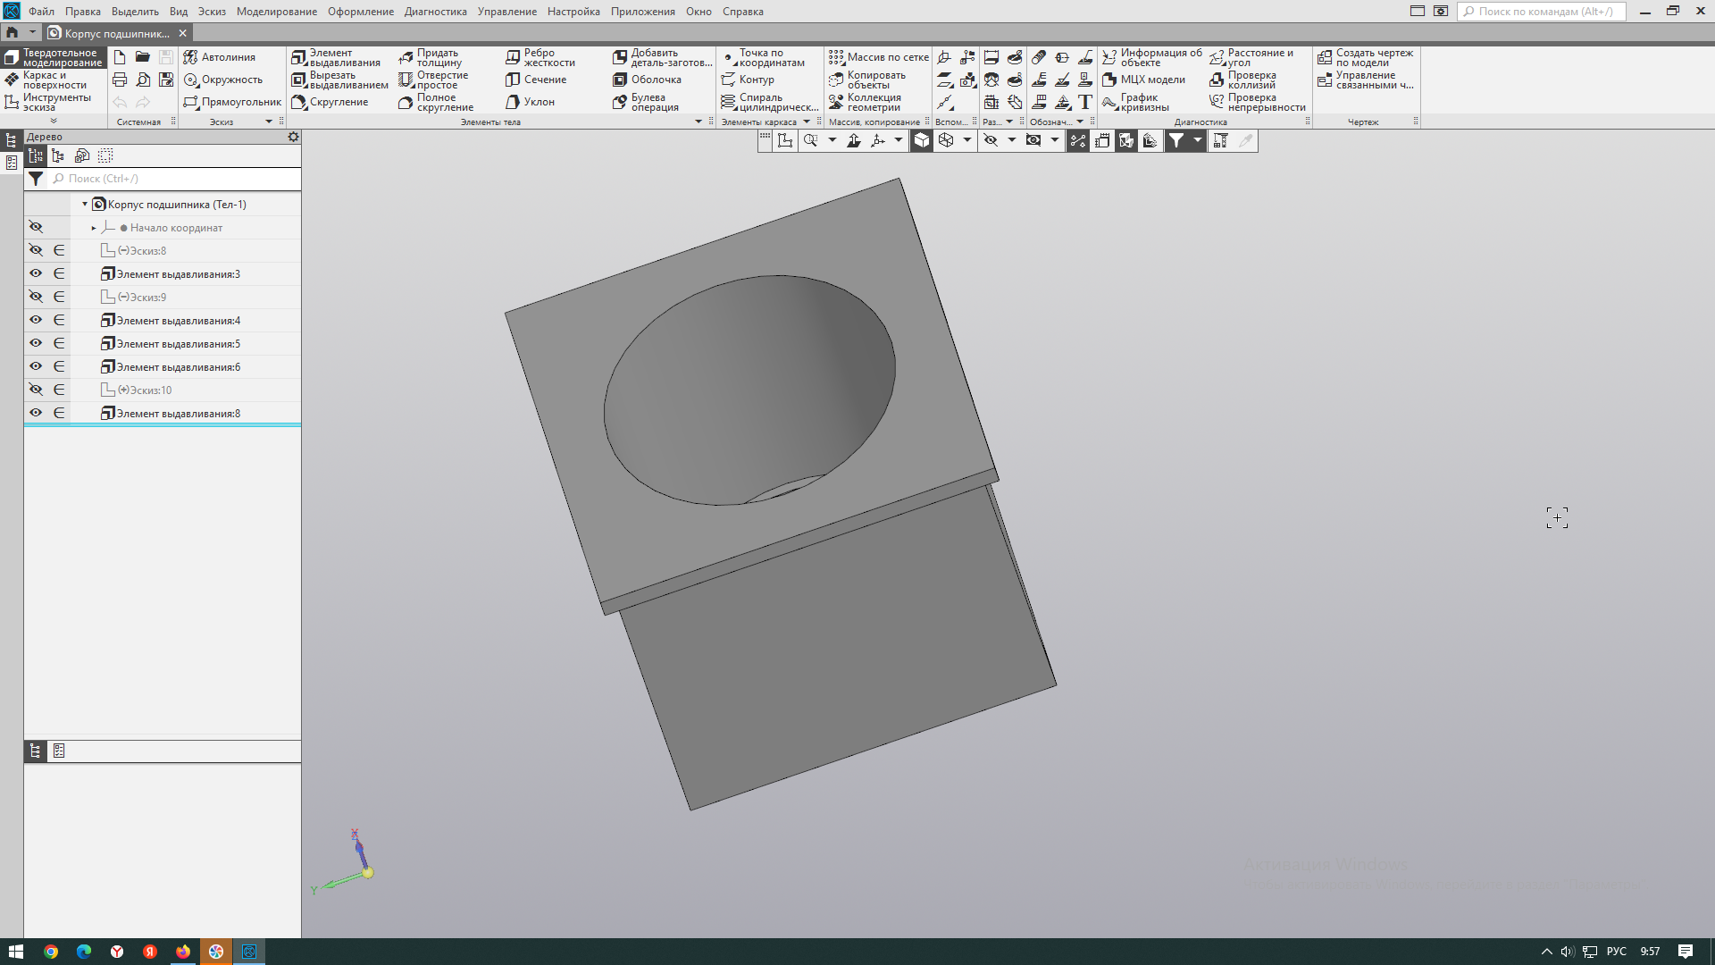Click the Булева операция icon
Image resolution: width=1715 pixels, height=965 pixels.
tap(620, 103)
